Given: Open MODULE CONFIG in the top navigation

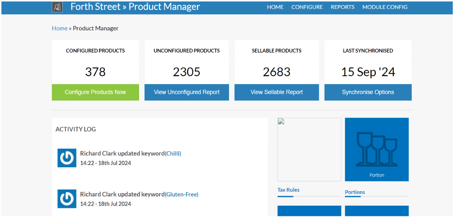Looking at the screenshot, I should click(x=385, y=7).
